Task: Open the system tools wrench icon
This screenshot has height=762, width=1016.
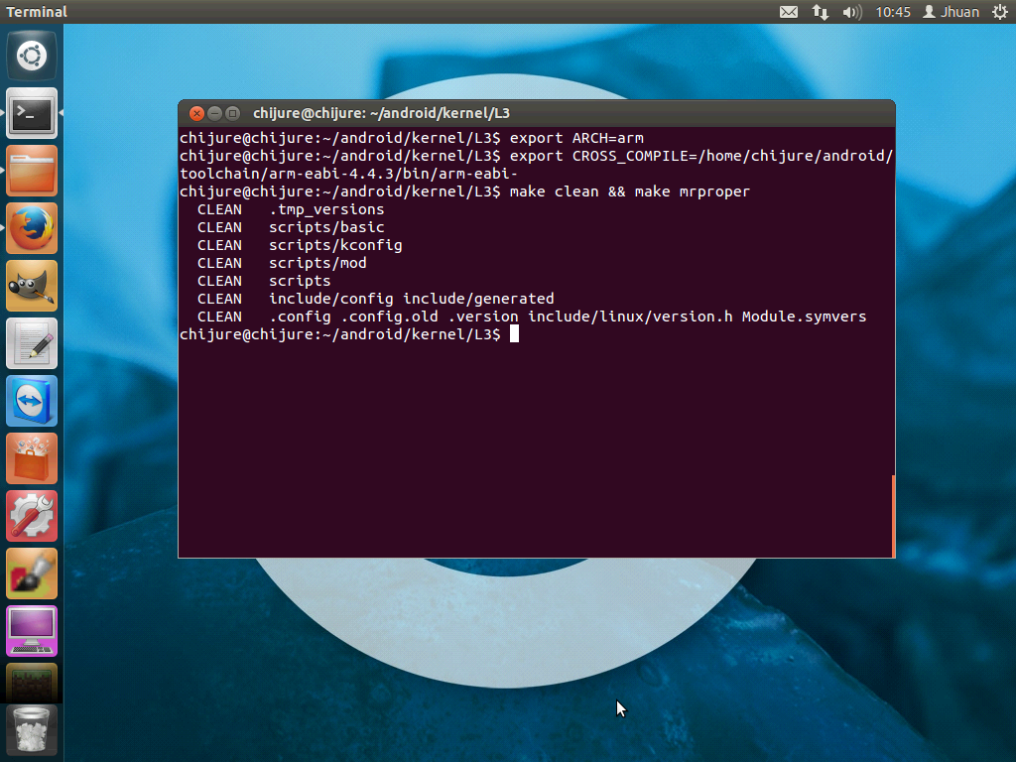Action: (31, 515)
